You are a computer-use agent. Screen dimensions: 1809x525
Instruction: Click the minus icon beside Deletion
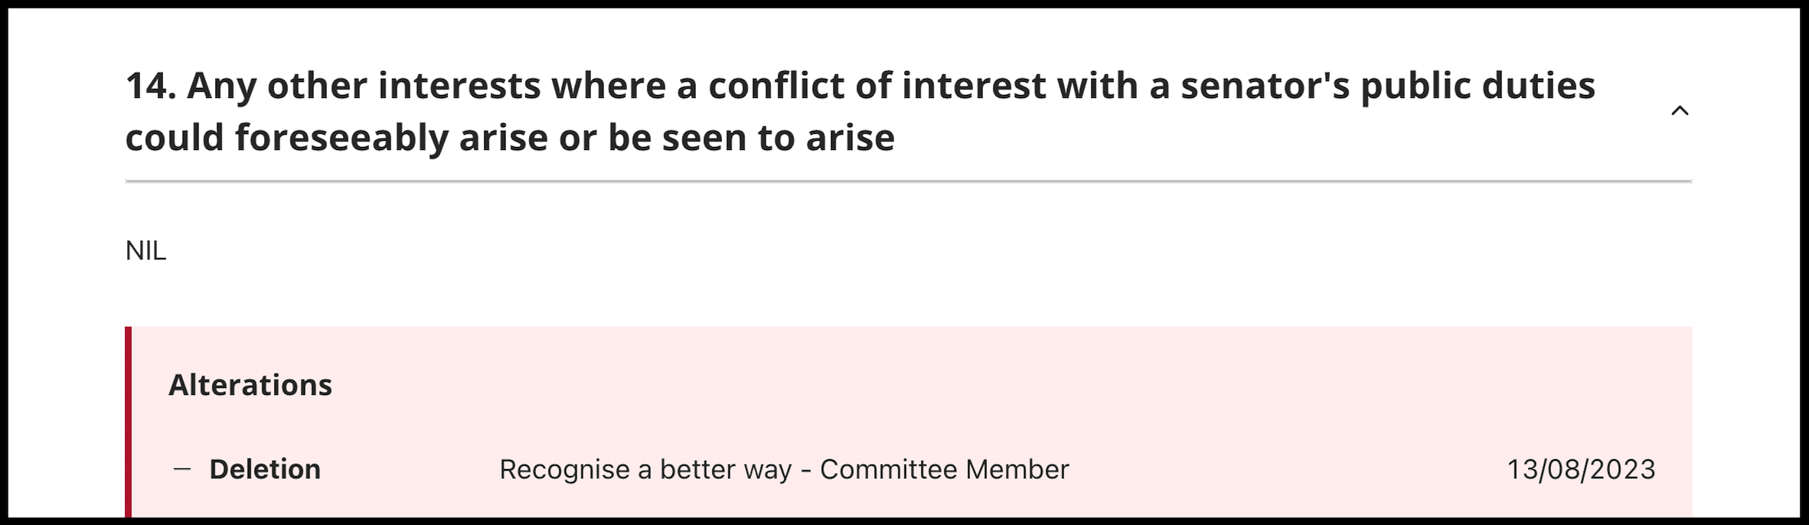(x=181, y=469)
